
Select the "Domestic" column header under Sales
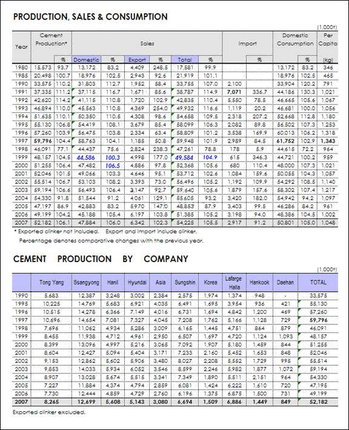pos(86,59)
